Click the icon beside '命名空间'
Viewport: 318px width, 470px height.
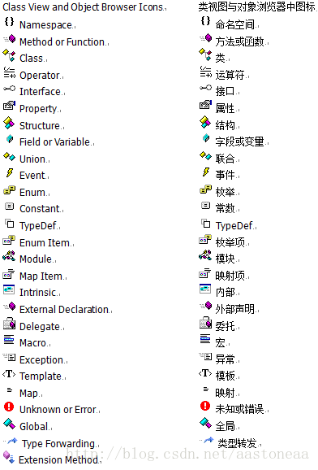[205, 20]
